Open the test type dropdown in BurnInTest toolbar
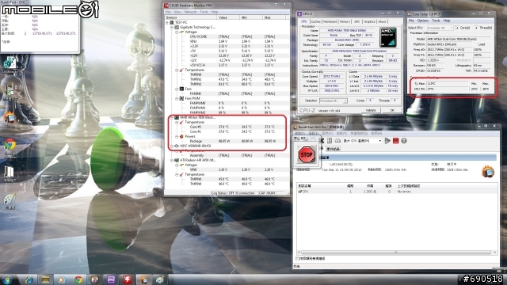Screen dimensions: 507x285 click(x=363, y=141)
